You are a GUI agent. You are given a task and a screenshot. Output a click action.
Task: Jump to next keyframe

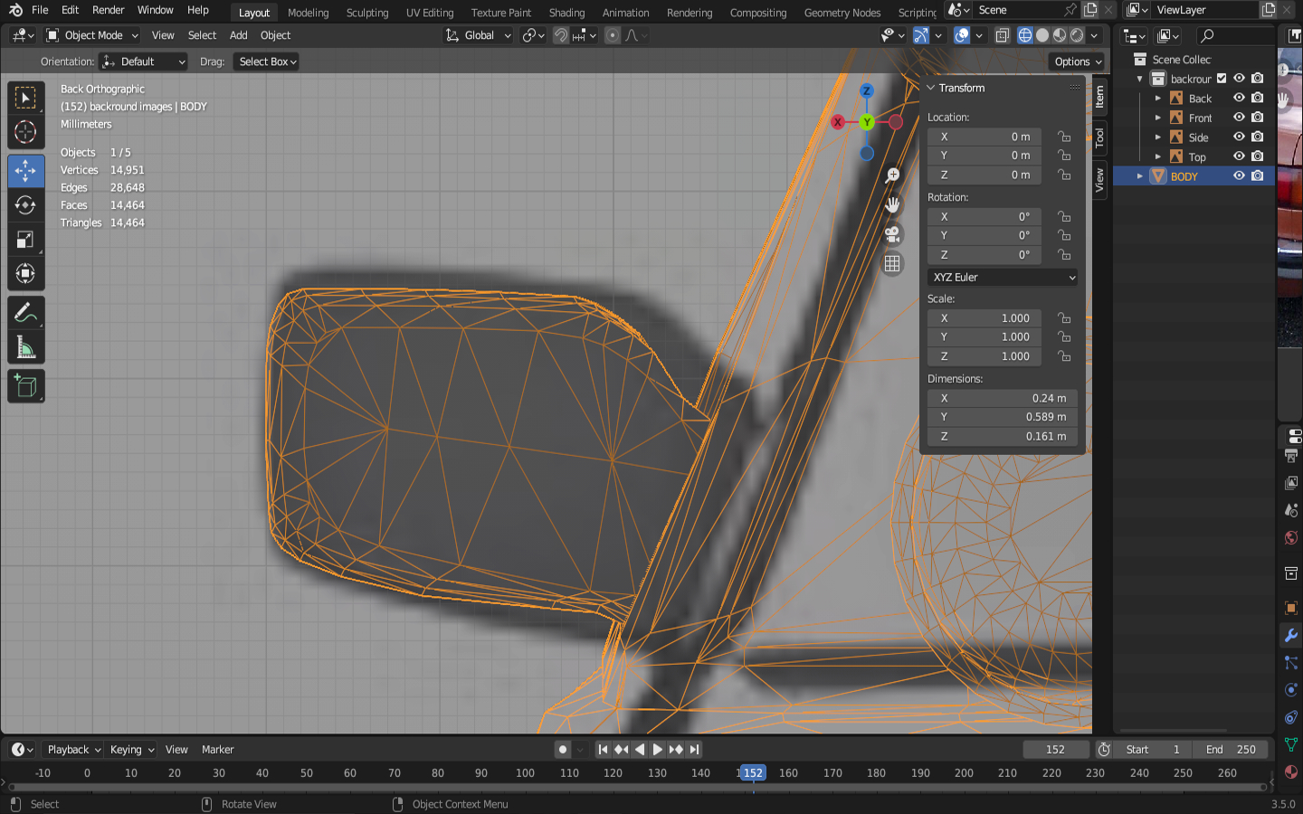(676, 750)
